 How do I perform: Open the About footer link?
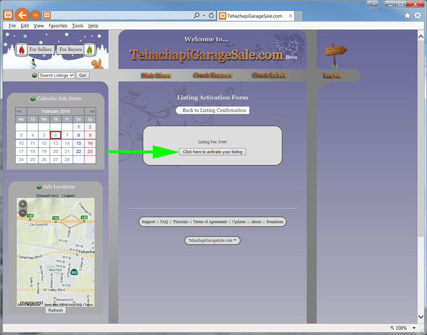(x=256, y=222)
